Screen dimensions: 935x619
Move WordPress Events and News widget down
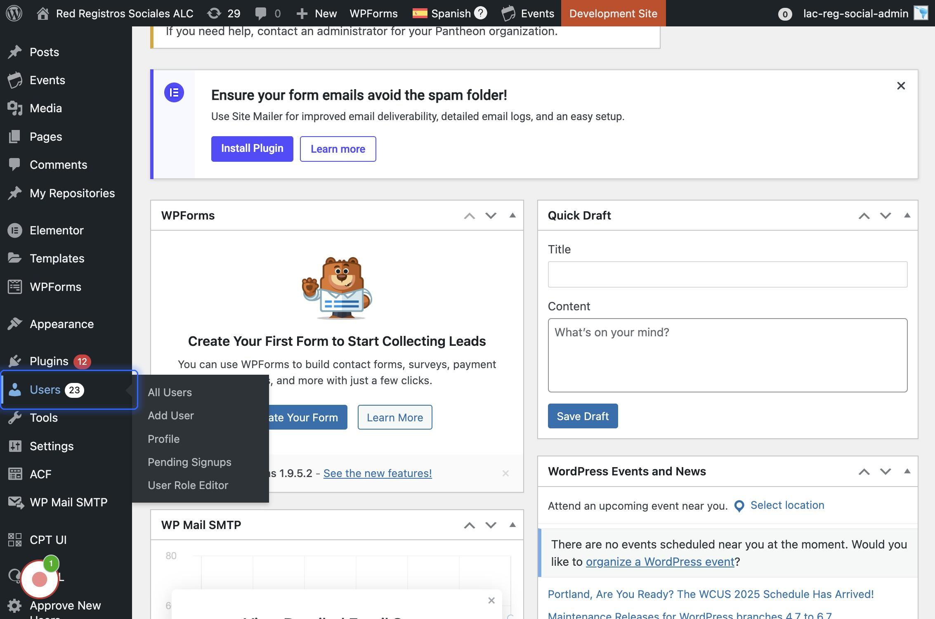885,472
